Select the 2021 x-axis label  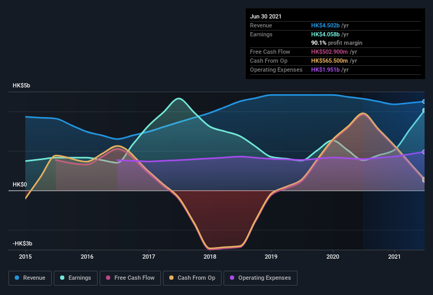(394, 257)
